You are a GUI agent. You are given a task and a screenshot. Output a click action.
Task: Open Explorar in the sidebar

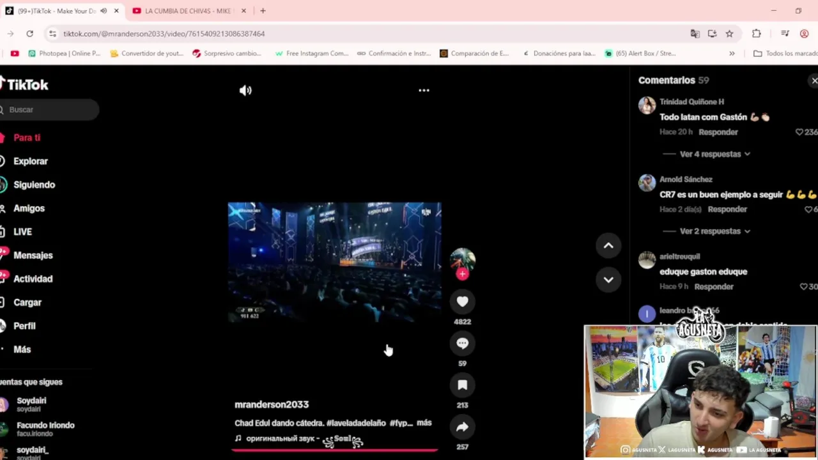30,161
